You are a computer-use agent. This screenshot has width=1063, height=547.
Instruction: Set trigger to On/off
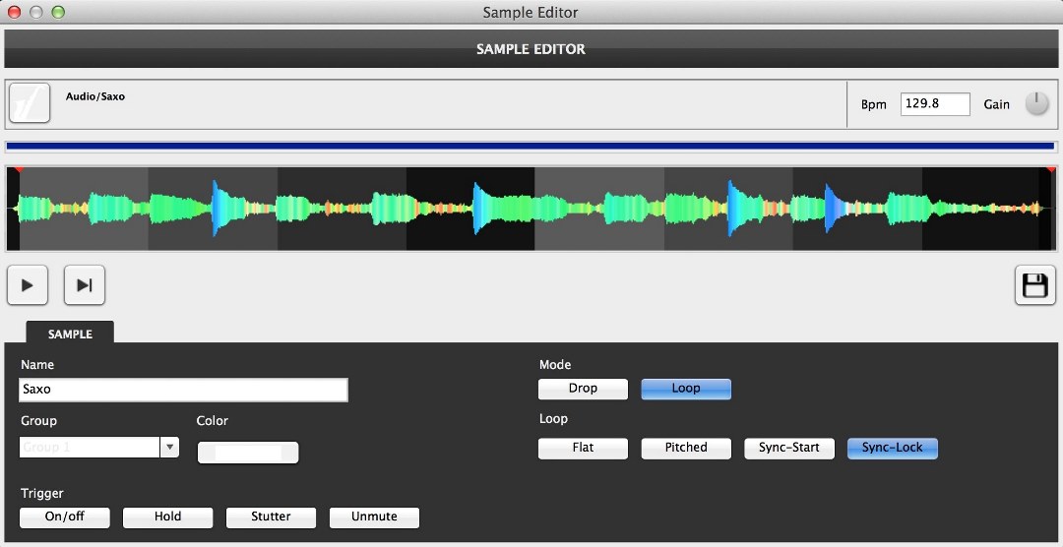pos(65,517)
